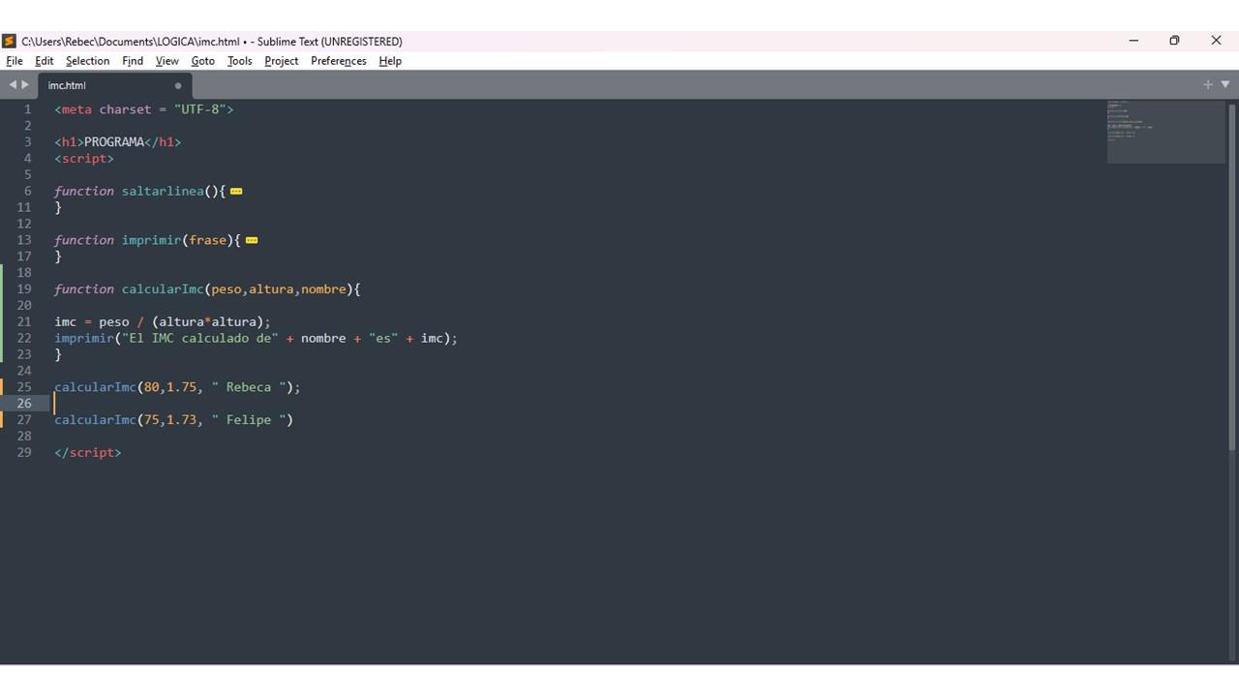1239x697 pixels.
Task: Click the " Felipe " string argument
Action: point(249,420)
